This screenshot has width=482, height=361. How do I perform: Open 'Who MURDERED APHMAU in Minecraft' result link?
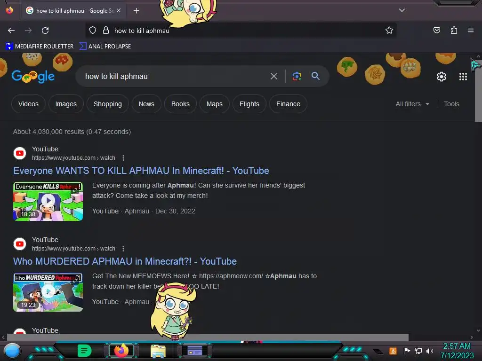(x=125, y=261)
